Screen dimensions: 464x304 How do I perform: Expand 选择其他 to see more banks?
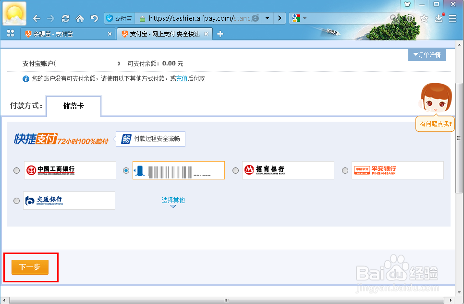pyautogui.click(x=173, y=200)
